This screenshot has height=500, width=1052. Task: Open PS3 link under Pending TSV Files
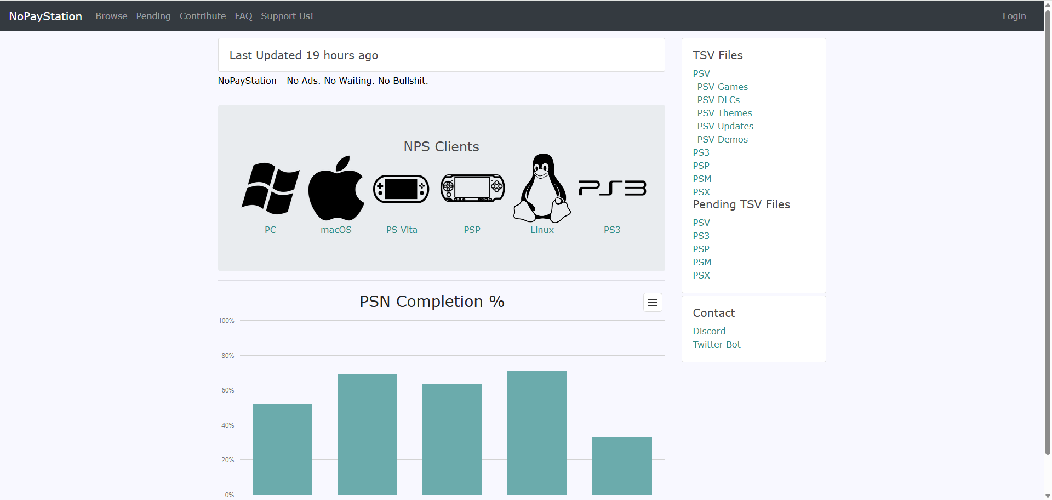[701, 236]
